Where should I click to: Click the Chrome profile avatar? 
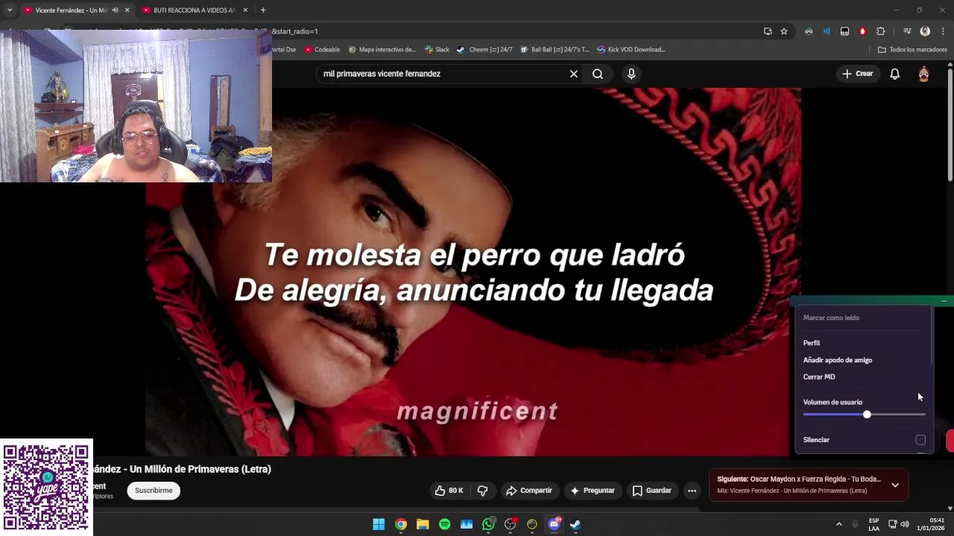click(925, 31)
